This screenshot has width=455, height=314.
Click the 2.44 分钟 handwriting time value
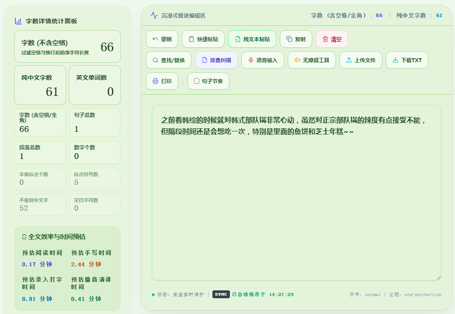pyautogui.click(x=86, y=264)
